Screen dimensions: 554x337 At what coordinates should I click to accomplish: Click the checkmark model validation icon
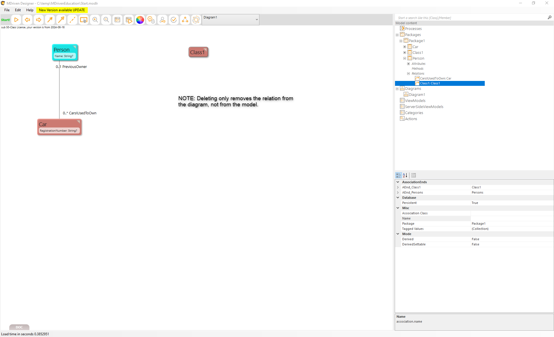[174, 20]
